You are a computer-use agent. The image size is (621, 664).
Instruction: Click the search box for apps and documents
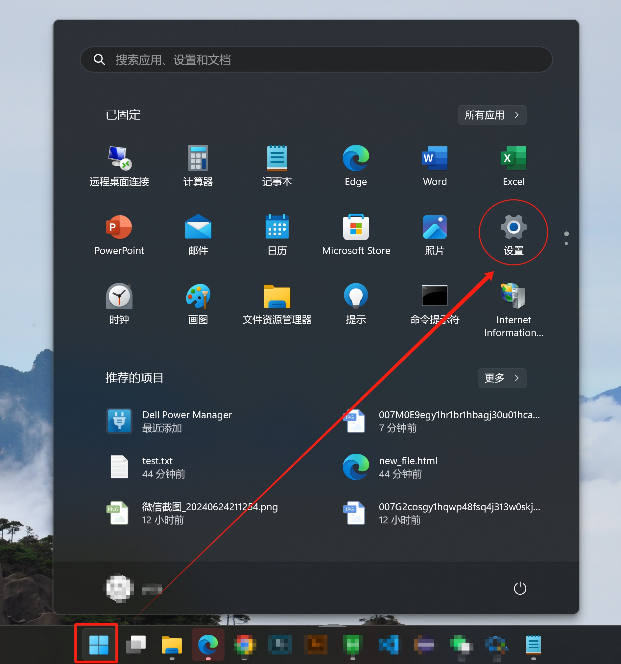(x=316, y=59)
